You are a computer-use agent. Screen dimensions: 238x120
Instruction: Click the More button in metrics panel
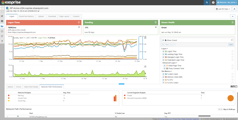tap(231, 44)
